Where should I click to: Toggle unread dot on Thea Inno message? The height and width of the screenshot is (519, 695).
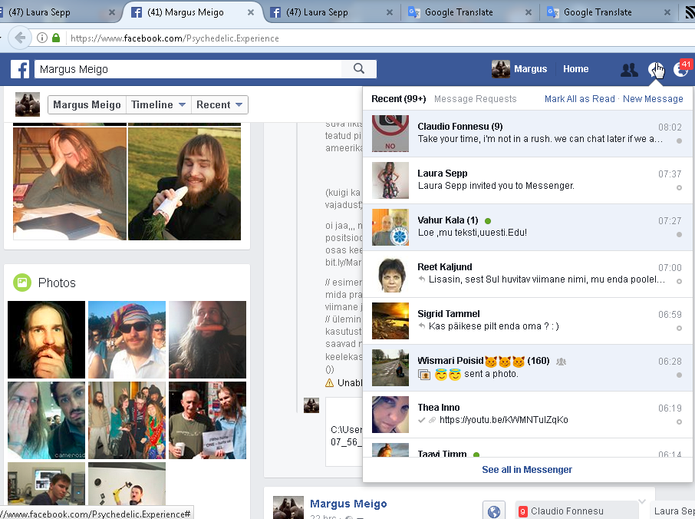point(679,421)
